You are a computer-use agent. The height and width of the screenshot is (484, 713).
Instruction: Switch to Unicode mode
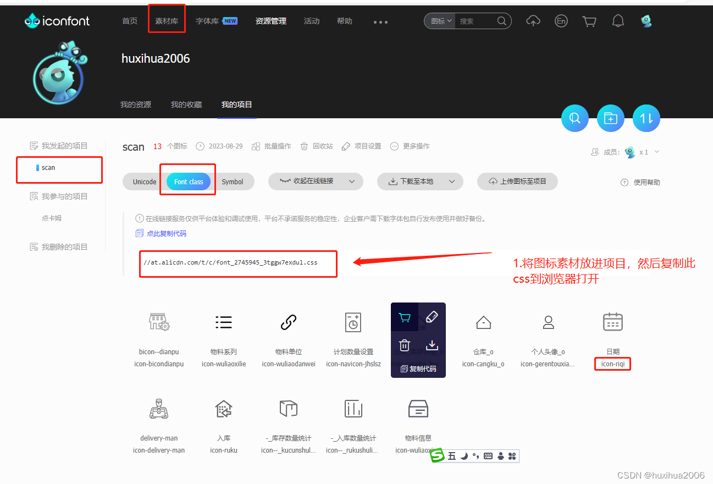coord(143,181)
